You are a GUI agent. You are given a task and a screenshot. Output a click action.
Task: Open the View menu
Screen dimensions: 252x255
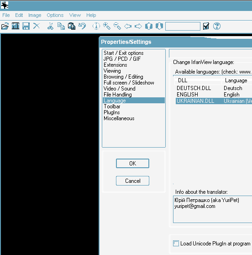click(x=75, y=15)
